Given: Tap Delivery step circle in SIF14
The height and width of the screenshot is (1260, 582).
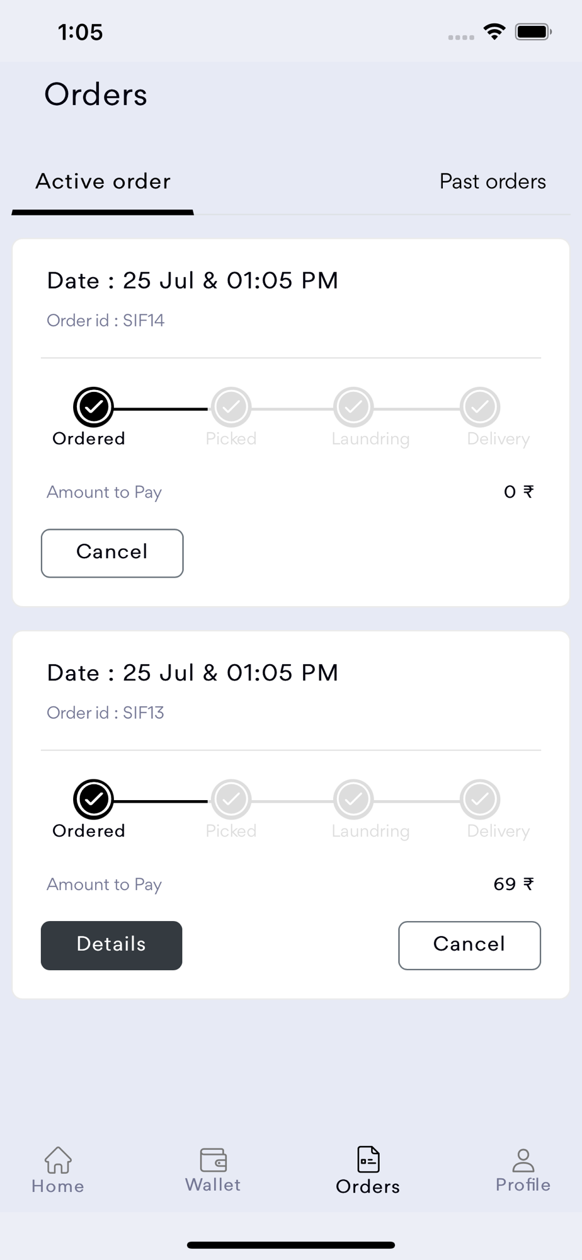Looking at the screenshot, I should pos(480,407).
